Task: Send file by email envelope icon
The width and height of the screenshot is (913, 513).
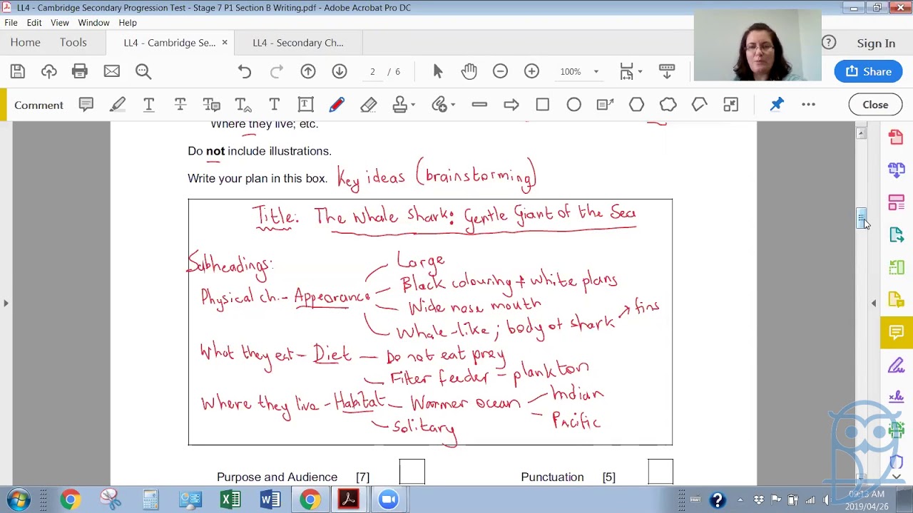Action: [x=111, y=71]
